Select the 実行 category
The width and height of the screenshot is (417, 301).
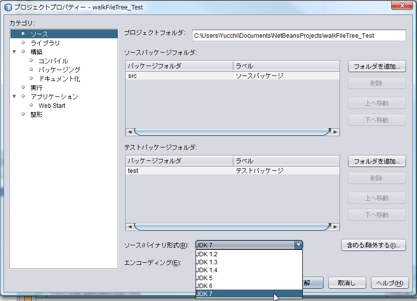click(x=36, y=87)
